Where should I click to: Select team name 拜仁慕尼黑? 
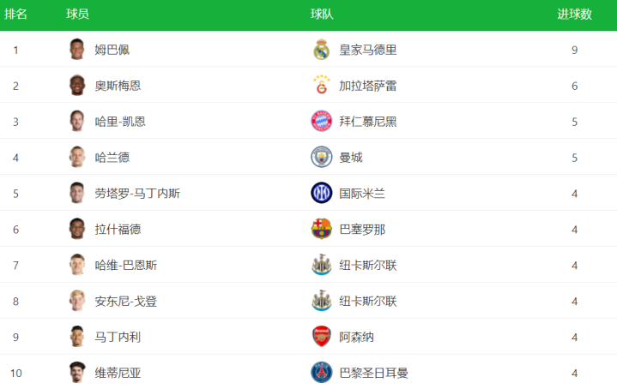pos(367,122)
